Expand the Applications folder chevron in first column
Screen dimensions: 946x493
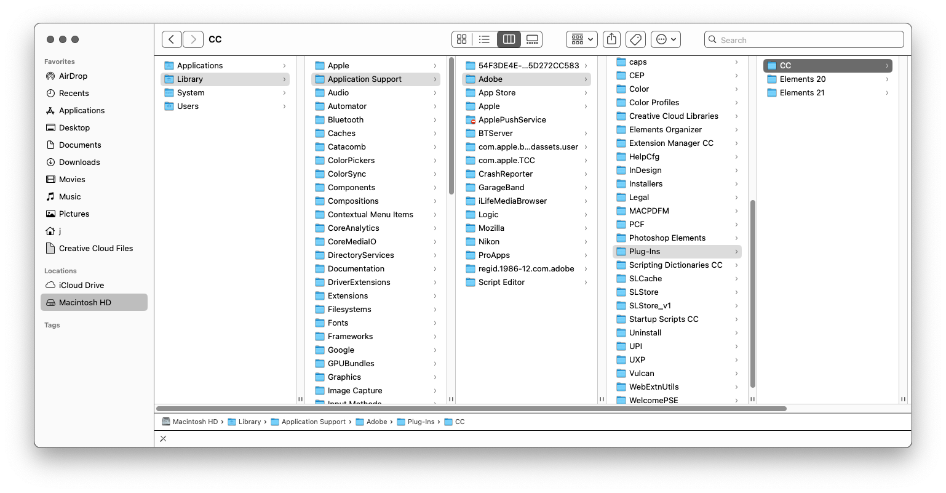284,66
